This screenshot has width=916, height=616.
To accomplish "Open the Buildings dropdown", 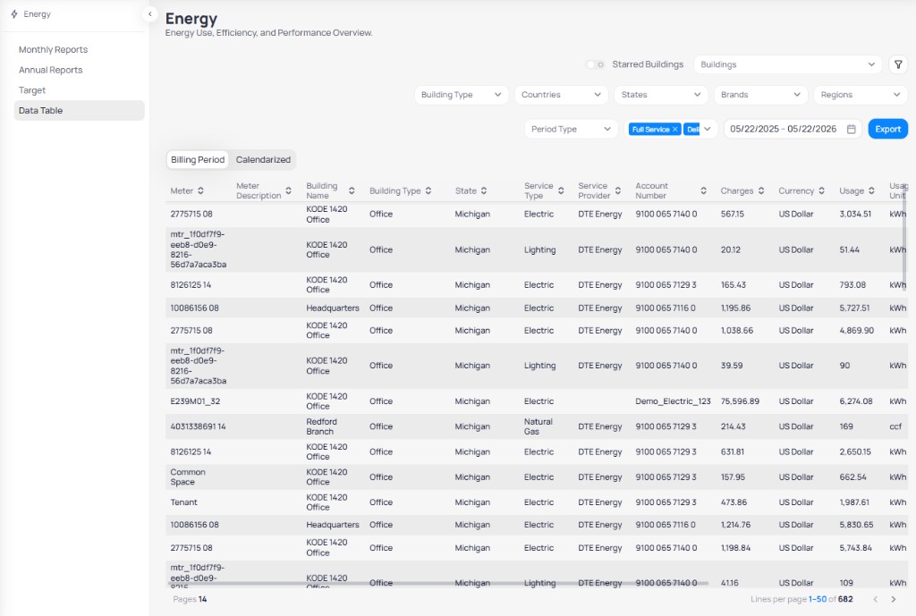I will click(787, 64).
